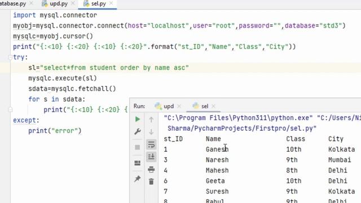The image size is (361, 203).
Task: Close the sel.py editor tab
Action: pos(111,3)
